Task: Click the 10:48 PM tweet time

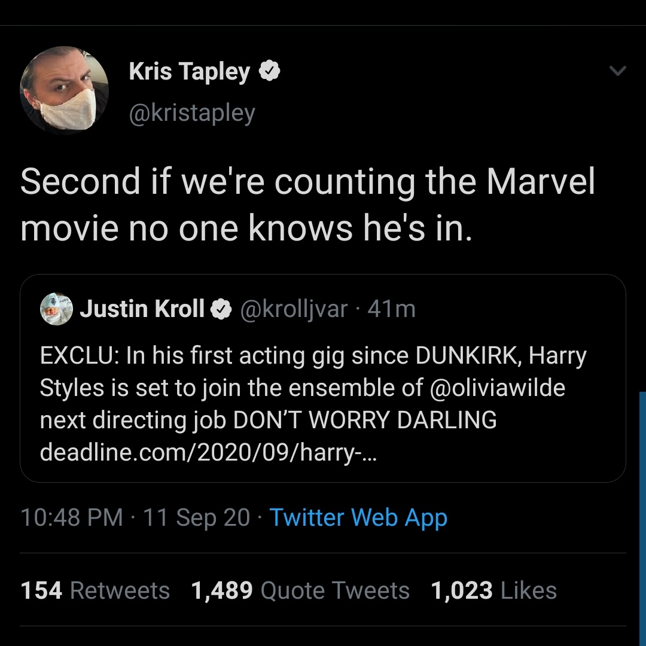Action: point(72,517)
